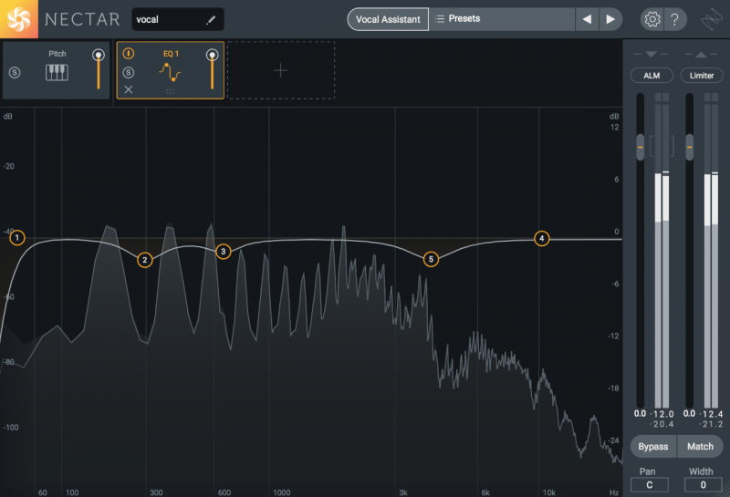Select EQ node 3
This screenshot has height=497, width=730.
[223, 252]
